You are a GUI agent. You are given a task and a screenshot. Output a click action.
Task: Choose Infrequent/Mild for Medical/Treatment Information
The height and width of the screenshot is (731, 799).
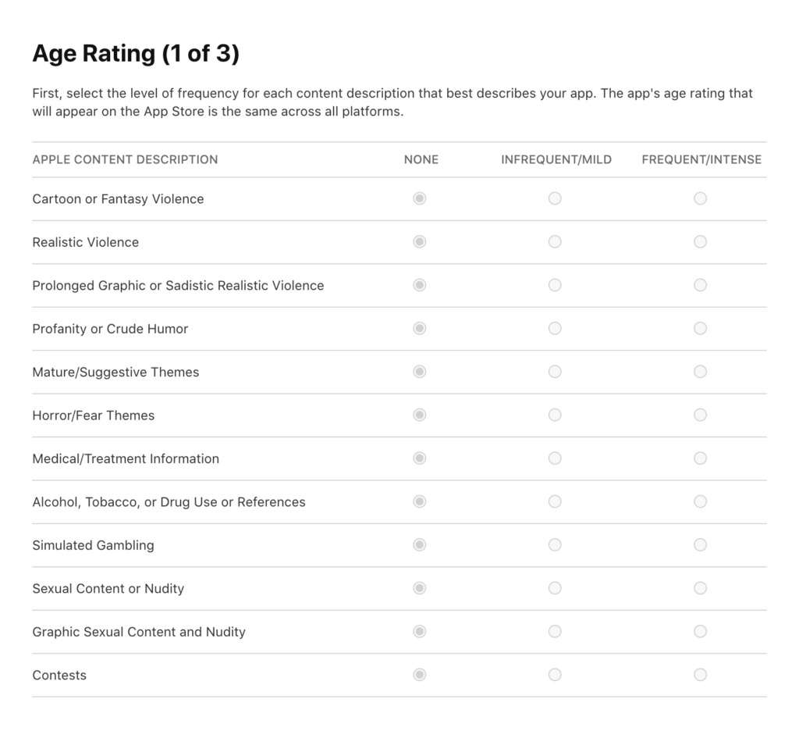[555, 458]
